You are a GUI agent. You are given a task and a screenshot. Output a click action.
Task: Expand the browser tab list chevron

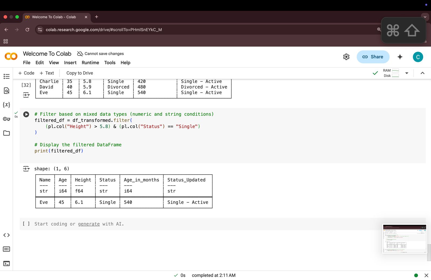pyautogui.click(x=425, y=17)
